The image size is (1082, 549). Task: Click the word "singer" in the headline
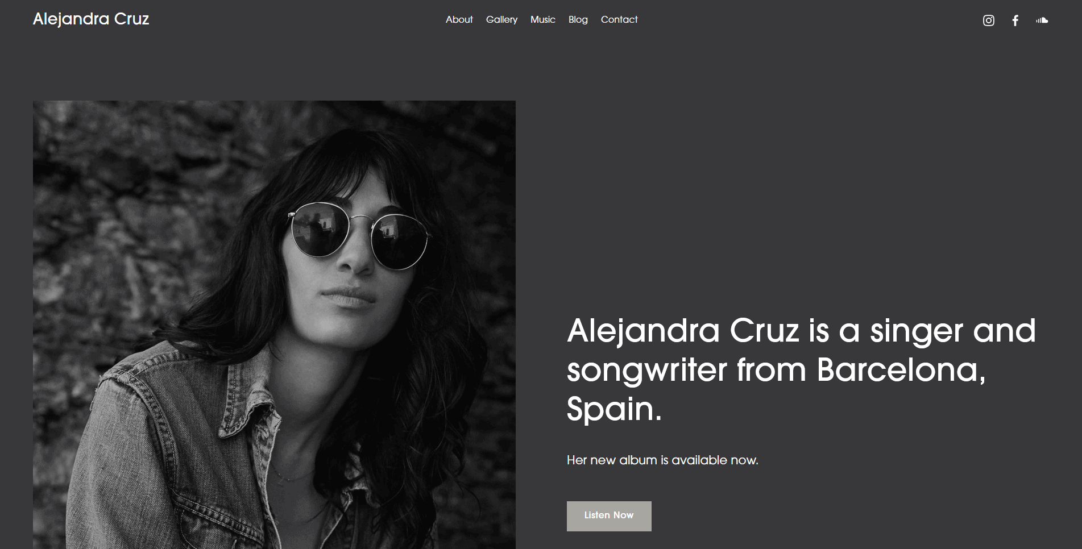pos(917,331)
